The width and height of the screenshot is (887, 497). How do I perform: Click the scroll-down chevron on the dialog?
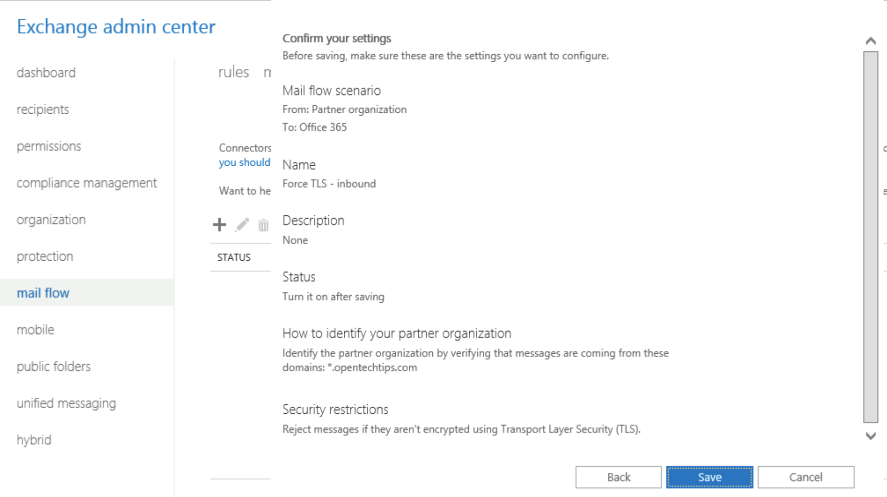[x=869, y=435]
